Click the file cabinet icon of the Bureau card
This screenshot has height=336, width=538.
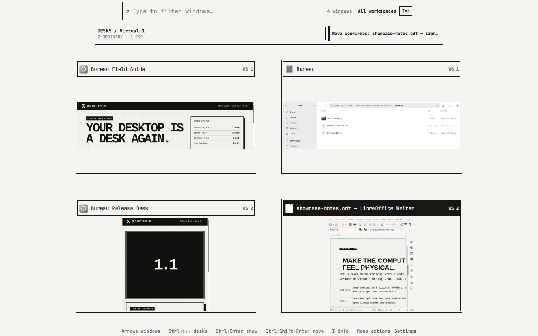tap(289, 69)
